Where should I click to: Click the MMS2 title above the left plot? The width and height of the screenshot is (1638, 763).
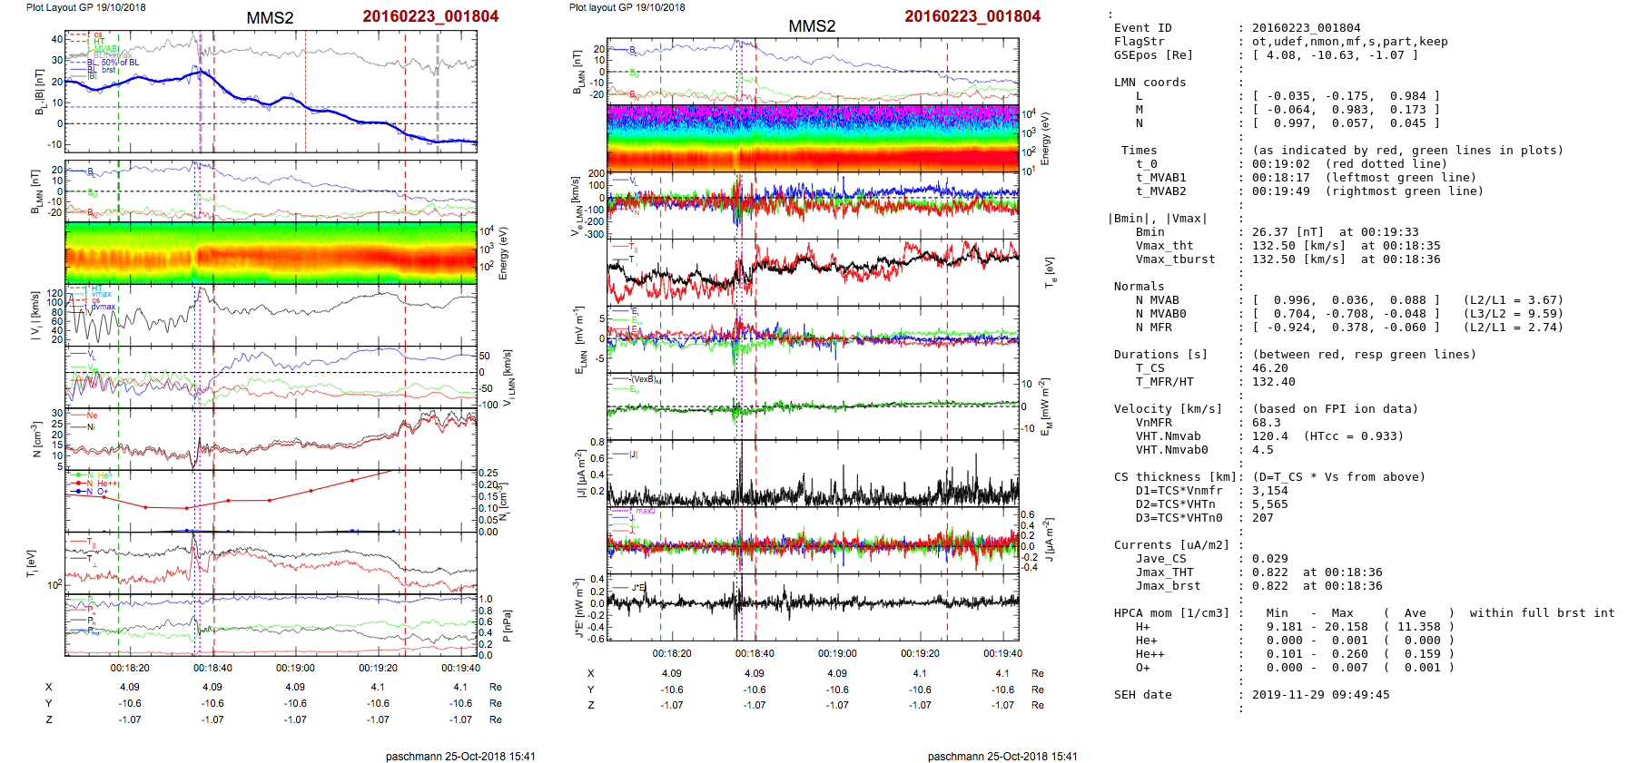tap(270, 18)
